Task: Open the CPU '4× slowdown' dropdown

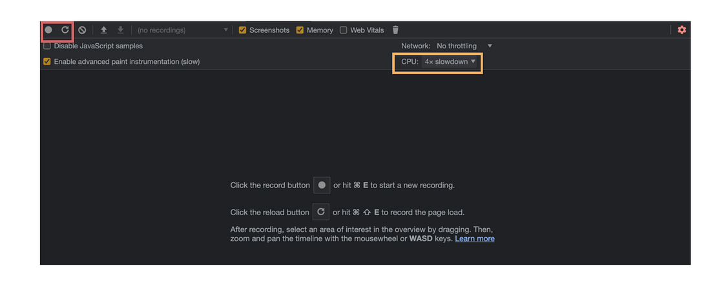Action: click(x=450, y=62)
